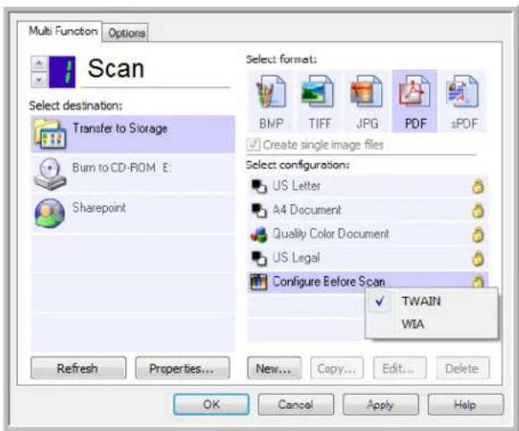This screenshot has width=519, height=431.
Task: Open destination Properties
Action: pos(182,368)
